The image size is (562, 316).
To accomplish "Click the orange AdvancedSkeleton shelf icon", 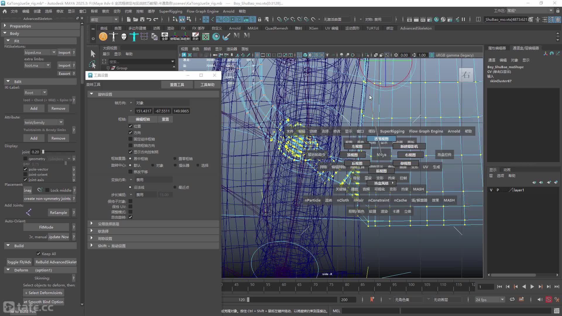I will pos(103,37).
